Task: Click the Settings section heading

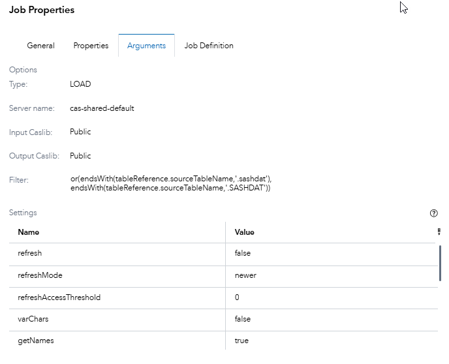Action: [23, 213]
